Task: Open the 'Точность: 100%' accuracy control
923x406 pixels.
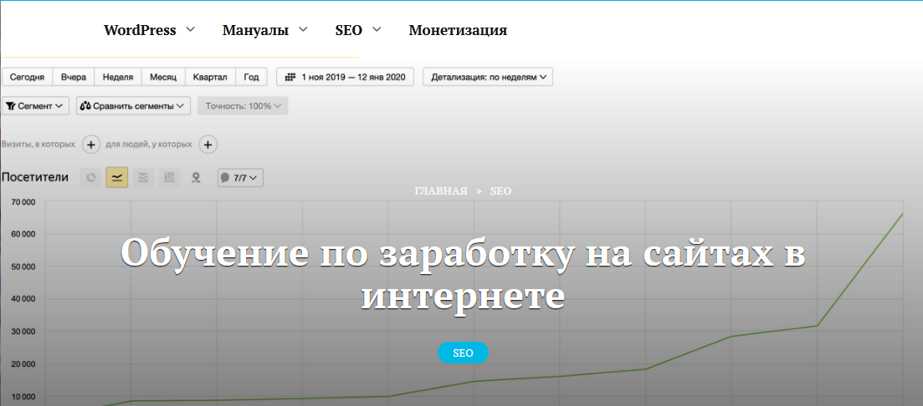Action: point(243,106)
